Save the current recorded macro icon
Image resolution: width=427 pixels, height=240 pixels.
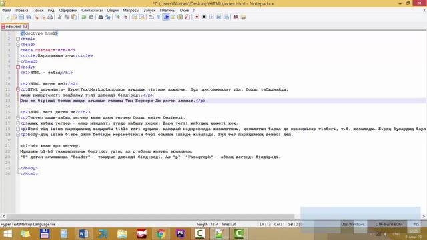[226, 17]
